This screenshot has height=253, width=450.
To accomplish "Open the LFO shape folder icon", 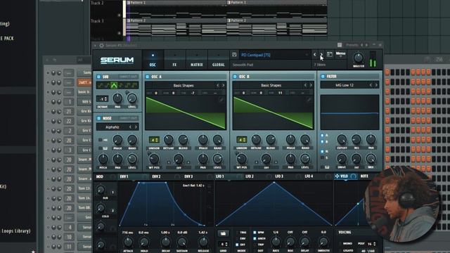I will (x=223, y=233).
